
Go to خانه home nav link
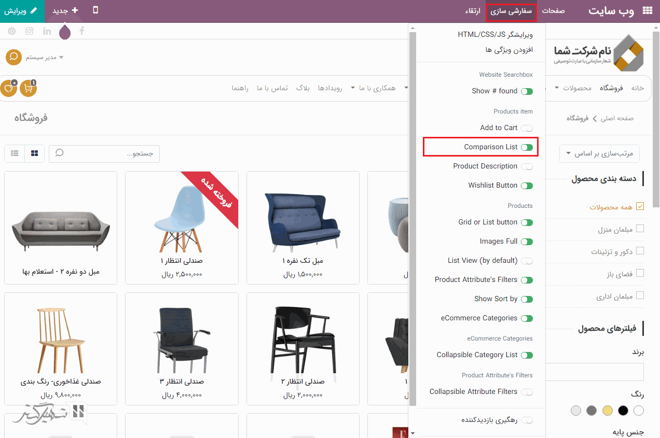click(x=638, y=88)
